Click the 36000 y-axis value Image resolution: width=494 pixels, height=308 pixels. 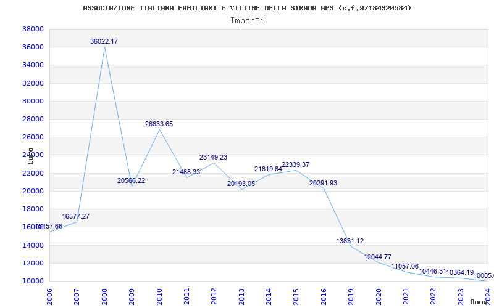pyautogui.click(x=33, y=47)
